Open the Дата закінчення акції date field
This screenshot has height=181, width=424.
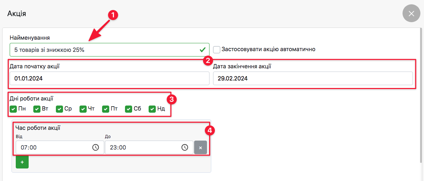[313, 78]
